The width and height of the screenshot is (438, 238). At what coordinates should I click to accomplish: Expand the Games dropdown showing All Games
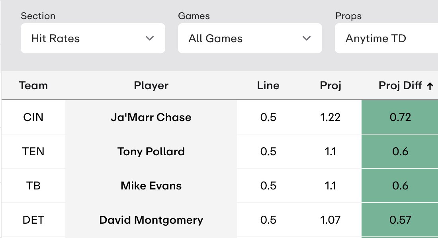[x=250, y=38]
